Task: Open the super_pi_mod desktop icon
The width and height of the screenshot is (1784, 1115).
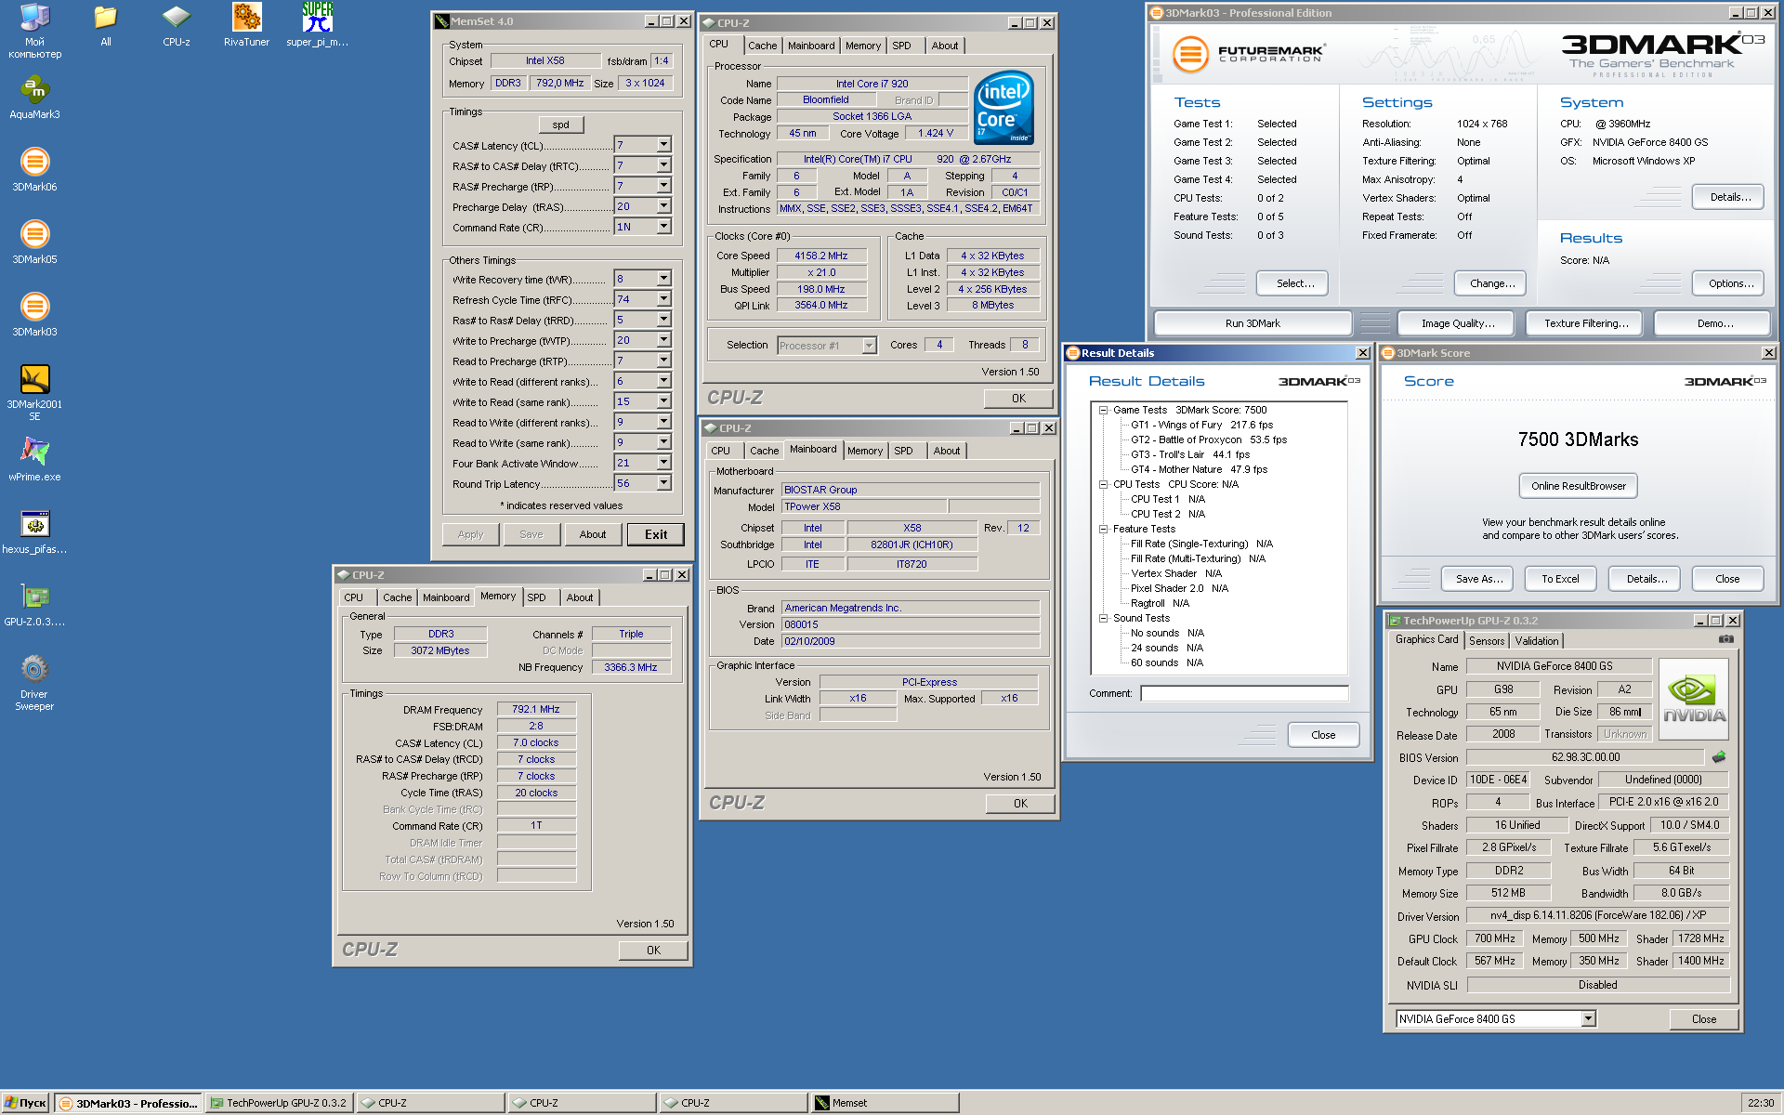Action: pyautogui.click(x=317, y=25)
